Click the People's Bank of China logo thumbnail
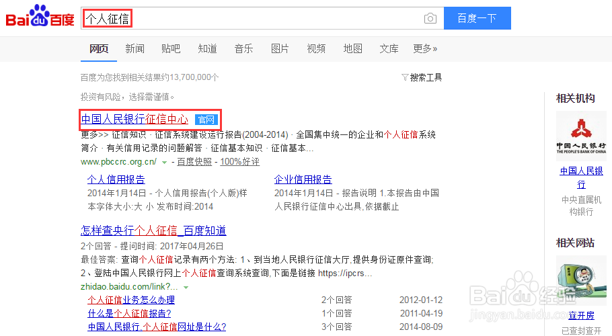This screenshot has height=336, width=612. [581, 136]
